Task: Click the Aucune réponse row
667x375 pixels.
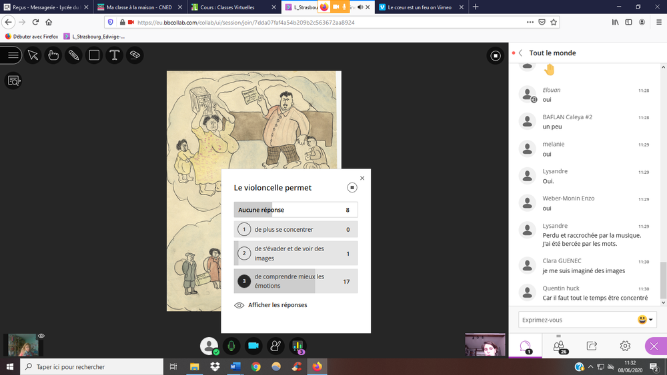Action: (x=295, y=210)
